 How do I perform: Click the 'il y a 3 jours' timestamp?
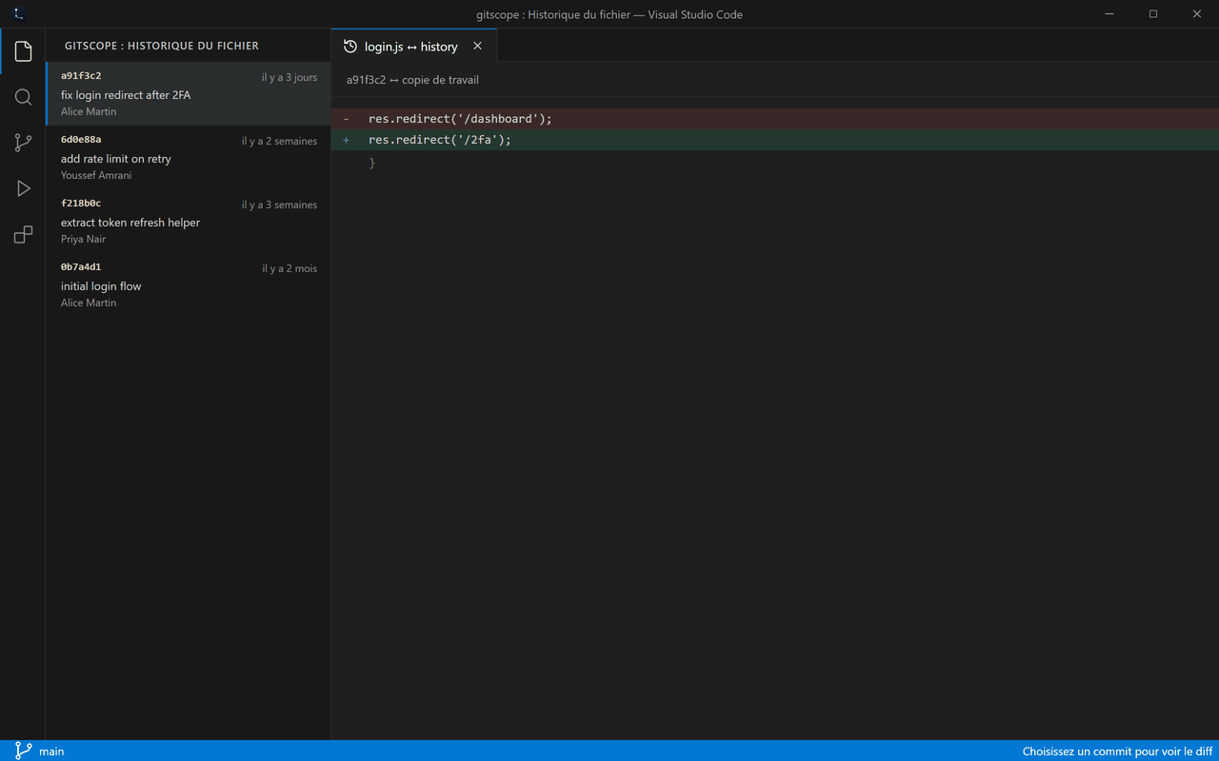click(x=290, y=77)
